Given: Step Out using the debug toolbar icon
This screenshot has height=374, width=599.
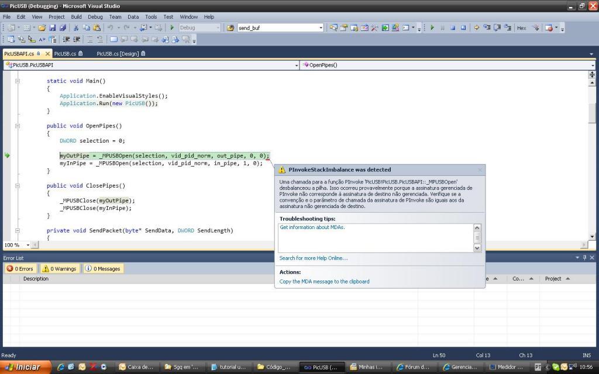Looking at the screenshot, I should tap(507, 27).
